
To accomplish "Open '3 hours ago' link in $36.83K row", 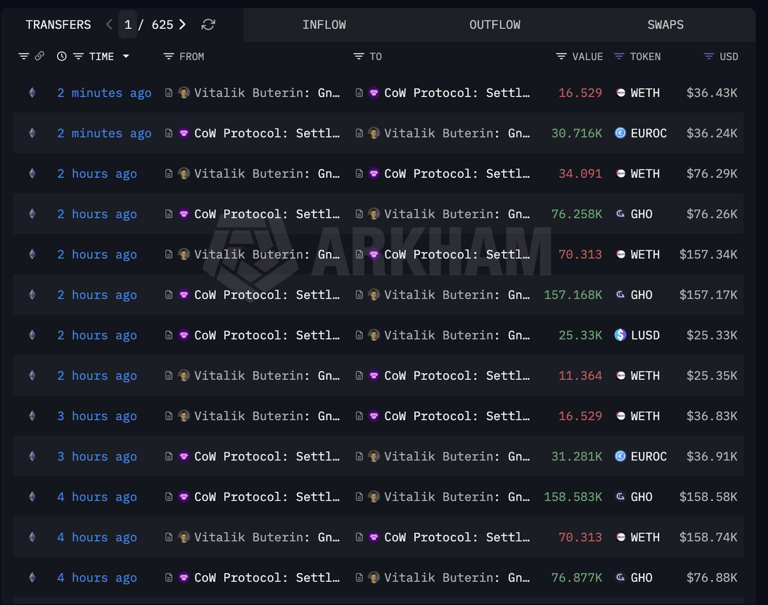I will (x=97, y=416).
